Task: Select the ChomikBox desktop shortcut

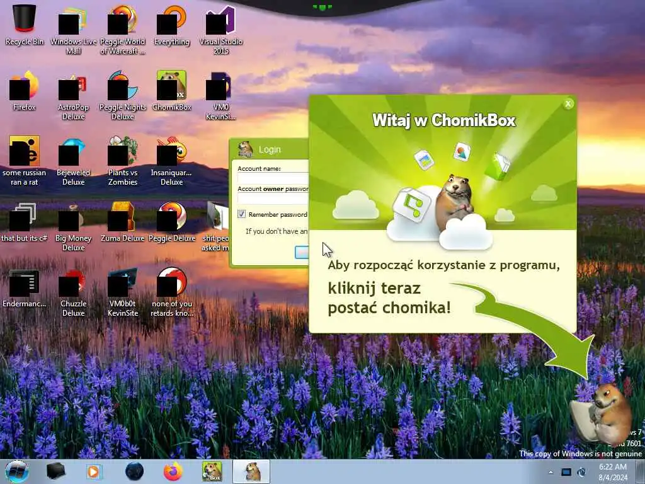Action: (x=171, y=91)
